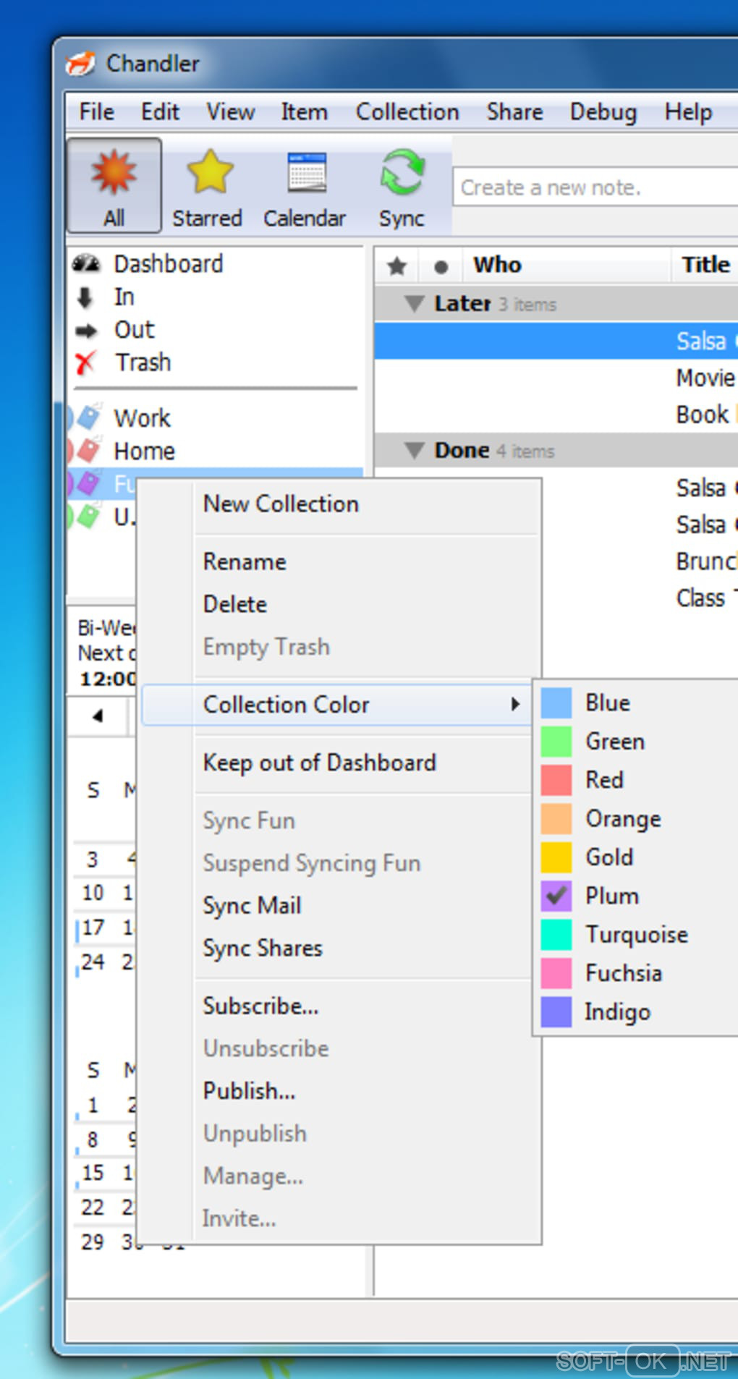738x1379 pixels.
Task: Click the Sync arrows icon
Action: click(402, 172)
